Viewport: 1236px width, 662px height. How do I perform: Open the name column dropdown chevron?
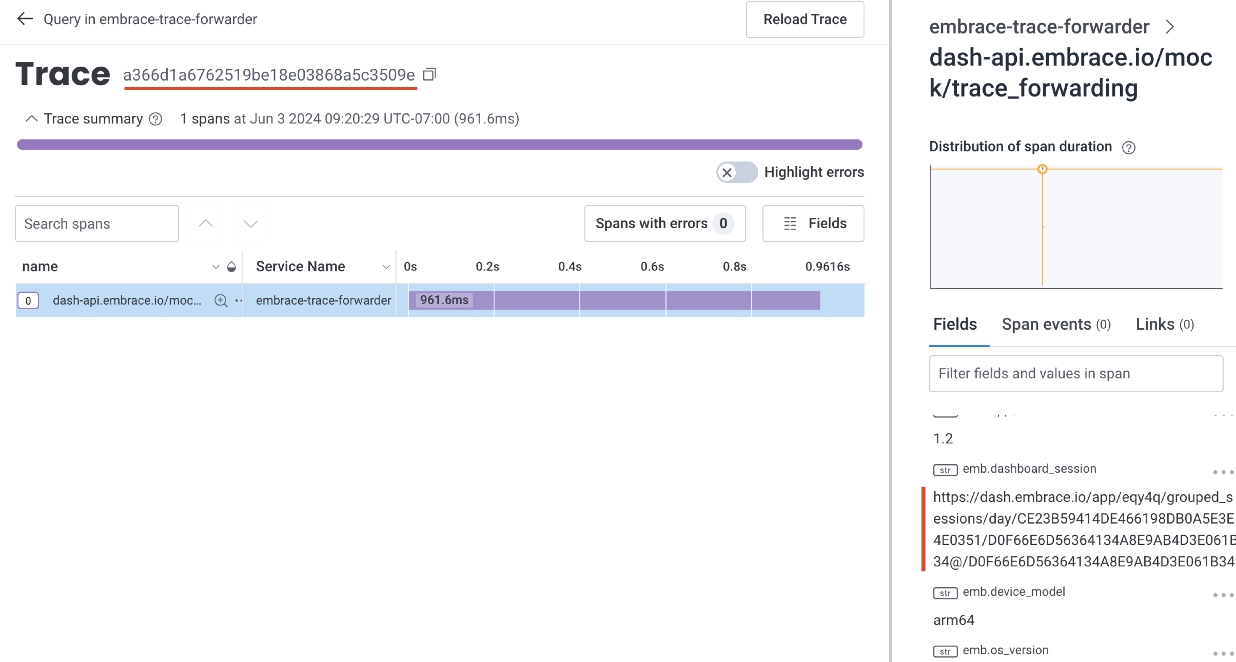215,266
